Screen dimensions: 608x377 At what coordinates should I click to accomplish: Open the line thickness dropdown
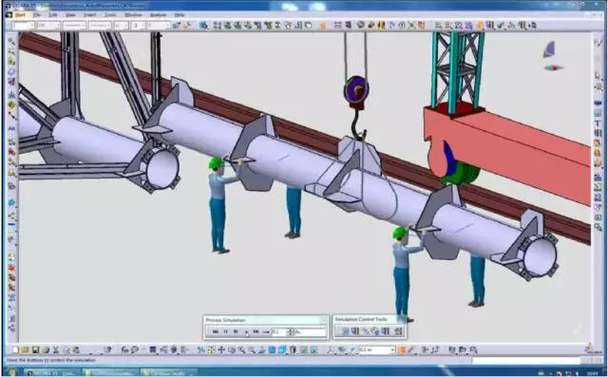tap(74, 26)
